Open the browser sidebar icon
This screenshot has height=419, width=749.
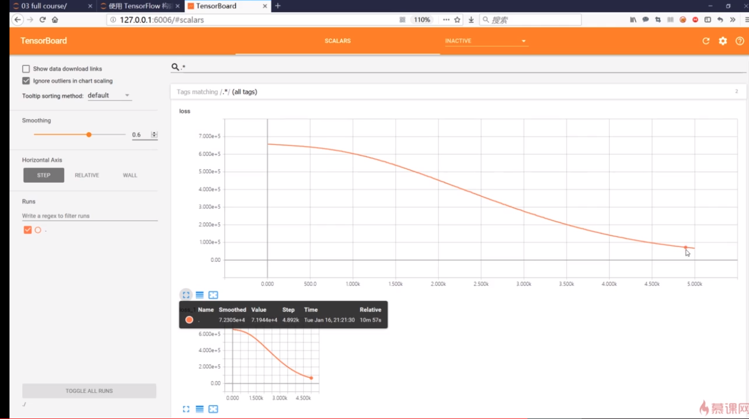point(708,20)
